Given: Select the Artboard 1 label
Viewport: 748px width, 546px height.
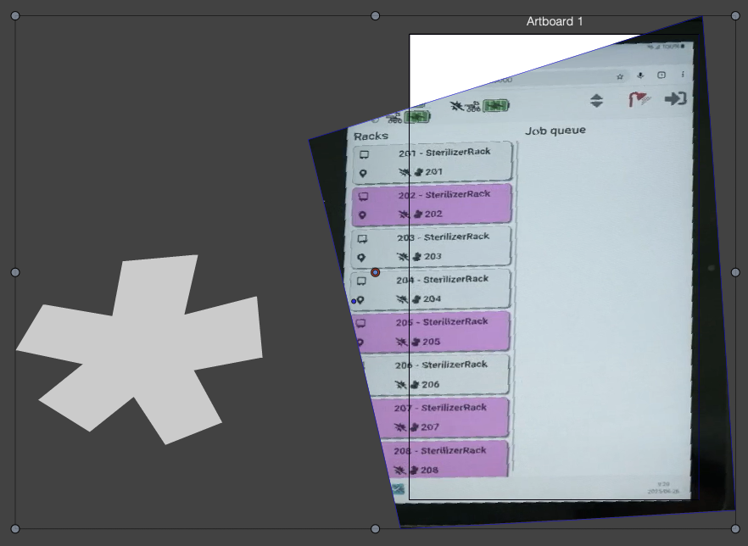Looking at the screenshot, I should click(x=555, y=21).
